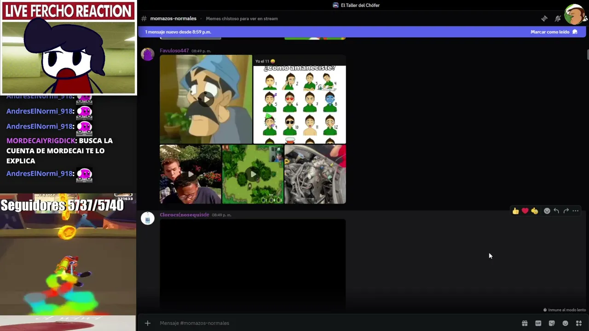Open add reaction emoji picker on message
Screen dimensions: 589x331
click(547, 211)
